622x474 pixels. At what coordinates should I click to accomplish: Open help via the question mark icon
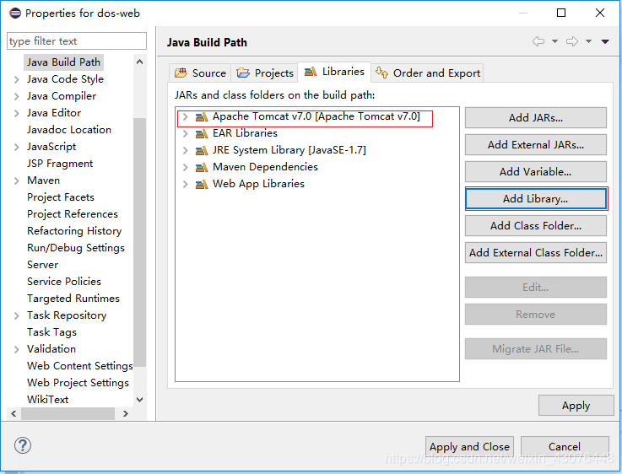pos(23,445)
